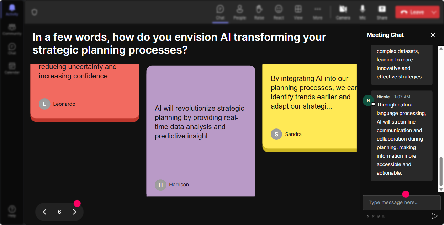Click the chat scrollbar up arrow
This screenshot has height=225, width=444.
pyautogui.click(x=441, y=48)
